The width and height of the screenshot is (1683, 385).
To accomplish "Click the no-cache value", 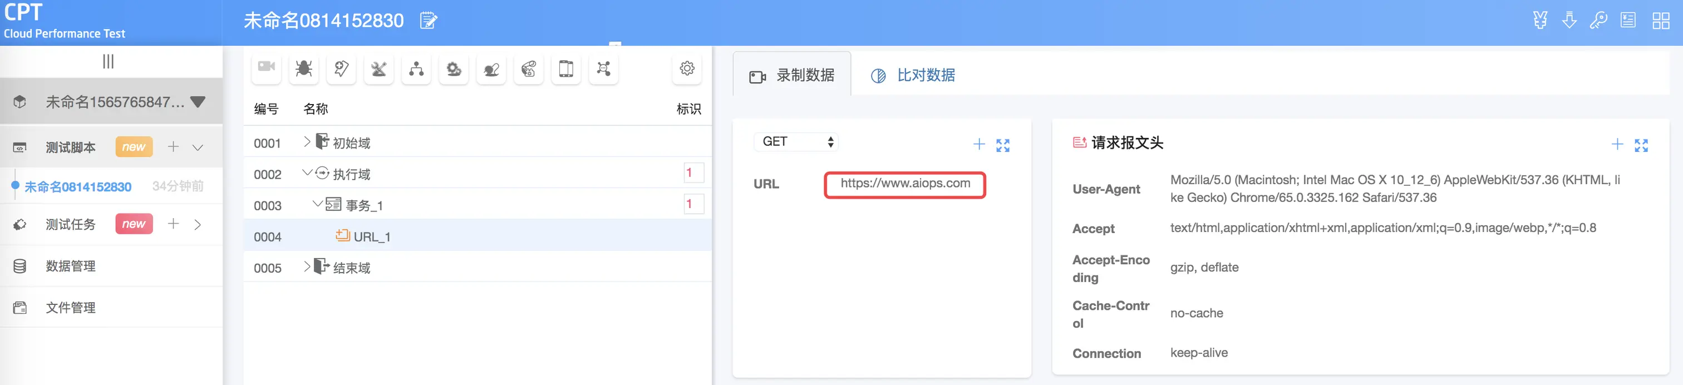I will click(x=1196, y=313).
